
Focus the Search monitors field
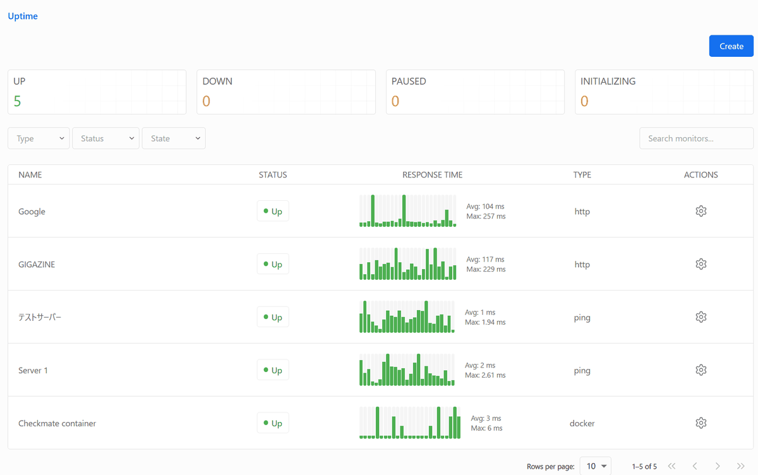tap(696, 138)
